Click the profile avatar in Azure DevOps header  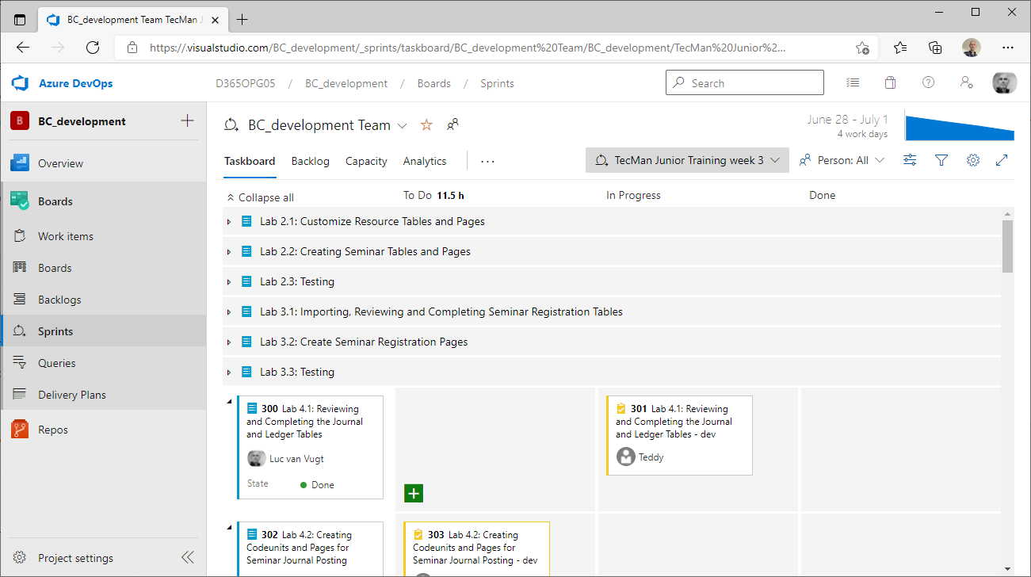point(1004,82)
